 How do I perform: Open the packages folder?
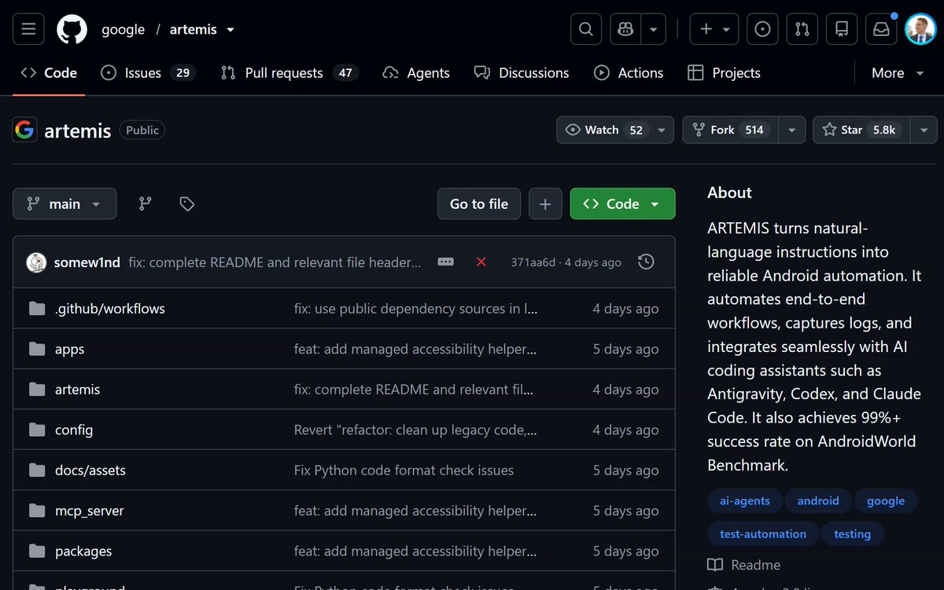click(83, 551)
